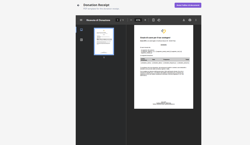Download the PDF receipt

(184, 20)
